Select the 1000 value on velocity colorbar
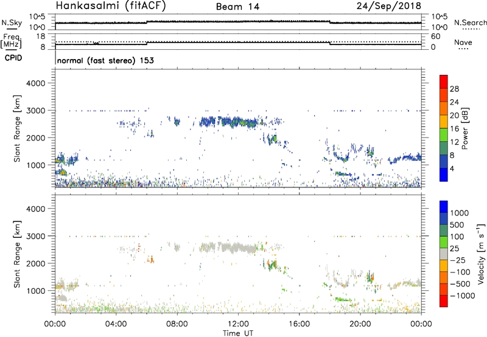Screen dimensions: 487x337 click(460, 213)
